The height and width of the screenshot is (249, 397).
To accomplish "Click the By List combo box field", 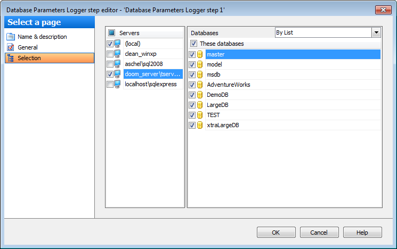I will pos(323,32).
